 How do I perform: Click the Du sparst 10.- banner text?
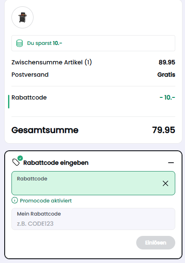pyautogui.click(x=45, y=43)
